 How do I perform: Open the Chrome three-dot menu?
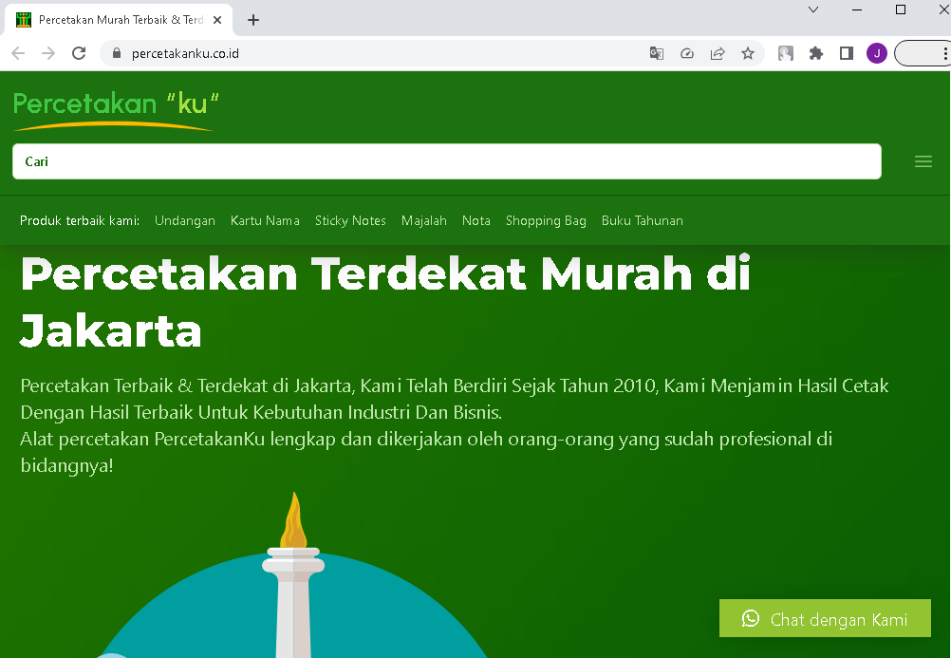(944, 53)
